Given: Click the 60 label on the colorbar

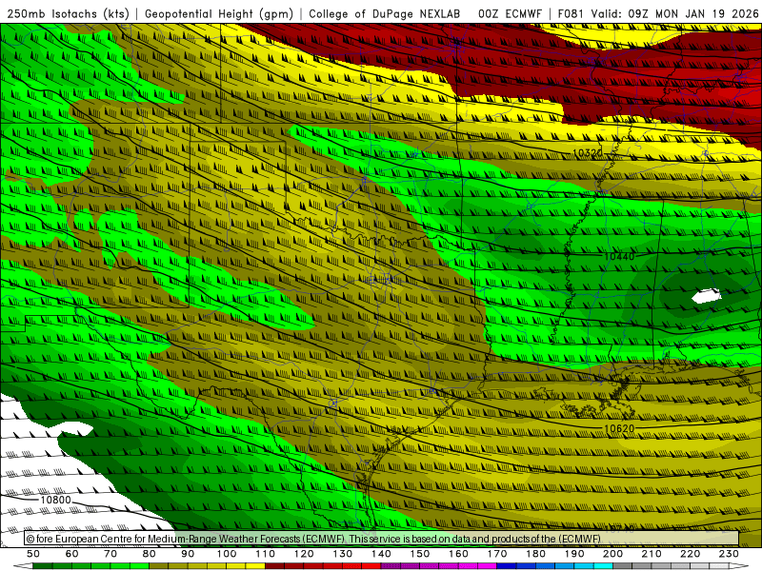Looking at the screenshot, I should pos(72,554).
